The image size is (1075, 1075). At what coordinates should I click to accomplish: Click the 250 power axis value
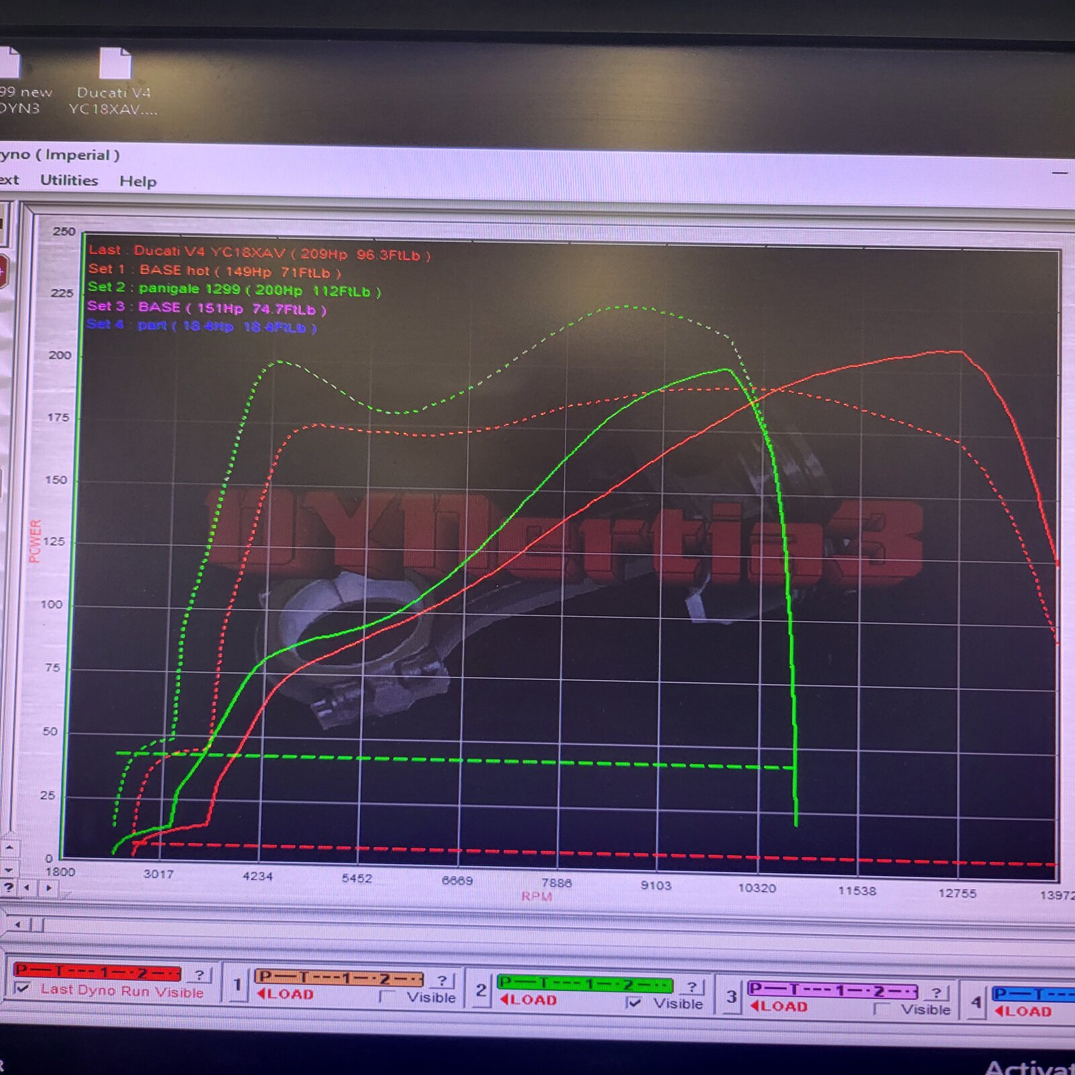64,231
